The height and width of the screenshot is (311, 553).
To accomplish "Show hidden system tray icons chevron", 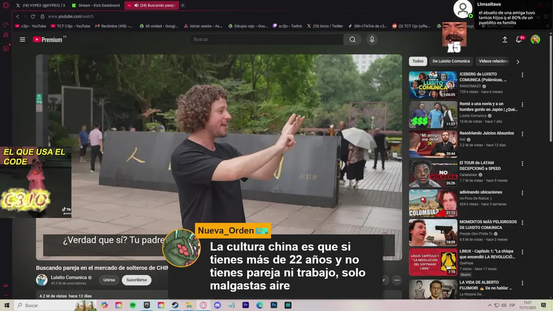I will coord(489,305).
